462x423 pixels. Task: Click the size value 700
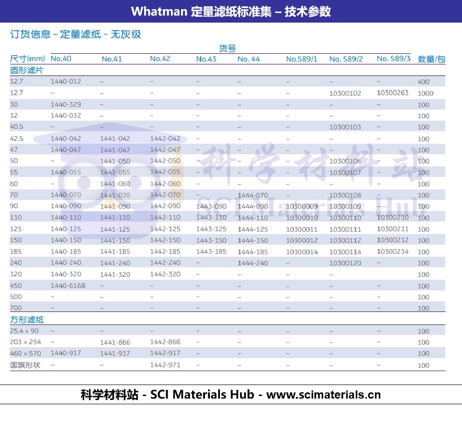(16, 308)
